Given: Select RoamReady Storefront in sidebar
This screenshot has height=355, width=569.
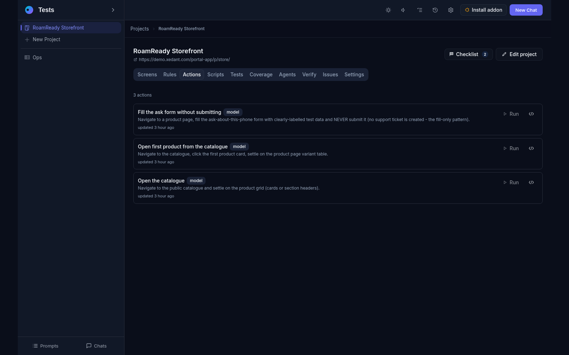Looking at the screenshot, I should (x=71, y=28).
